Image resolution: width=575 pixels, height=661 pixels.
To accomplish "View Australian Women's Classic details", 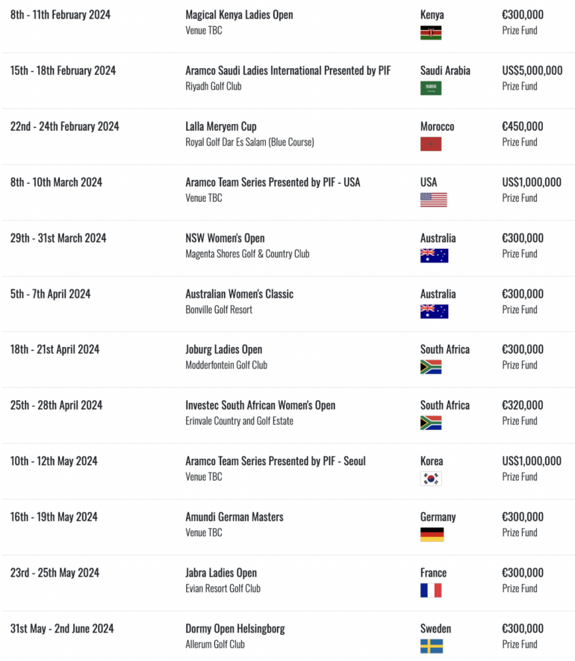I will click(x=240, y=294).
